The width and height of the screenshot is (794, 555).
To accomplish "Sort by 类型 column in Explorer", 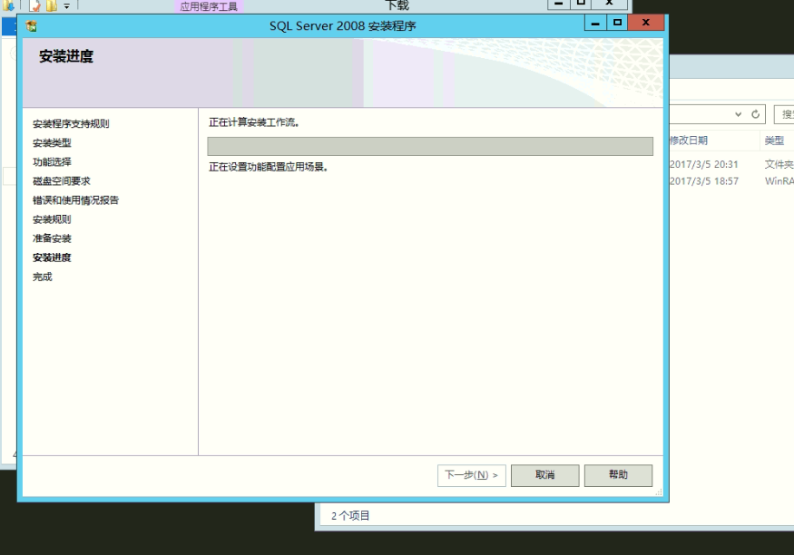I will pos(774,141).
